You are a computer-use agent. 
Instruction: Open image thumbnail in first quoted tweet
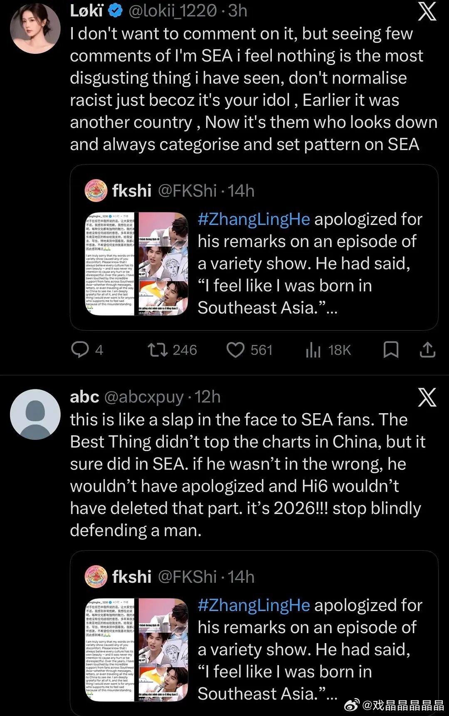click(136, 264)
